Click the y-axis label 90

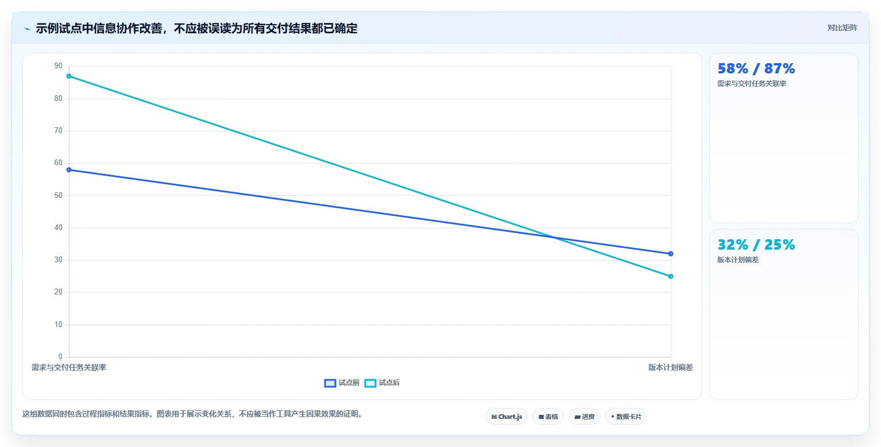pyautogui.click(x=58, y=66)
